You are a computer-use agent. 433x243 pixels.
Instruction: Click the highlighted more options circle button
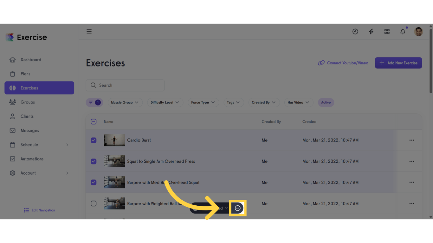click(x=238, y=208)
